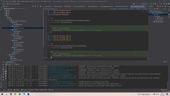The image size is (170, 96).
Task: Stop the running Application process
Action: 3,67
